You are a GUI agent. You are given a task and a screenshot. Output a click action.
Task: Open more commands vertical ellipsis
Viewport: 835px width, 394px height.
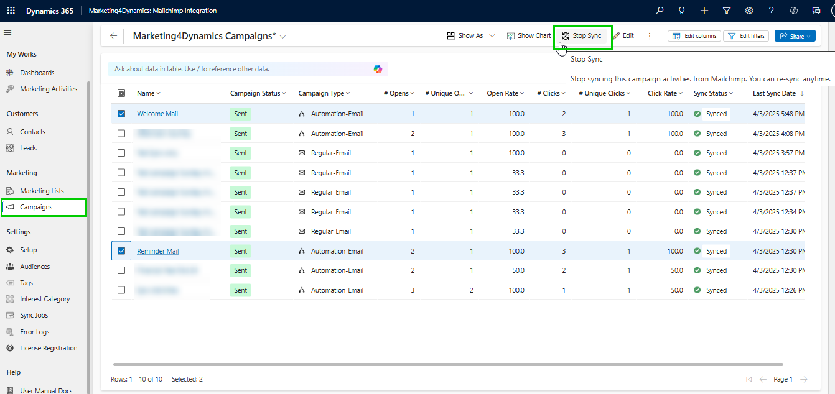[650, 36]
